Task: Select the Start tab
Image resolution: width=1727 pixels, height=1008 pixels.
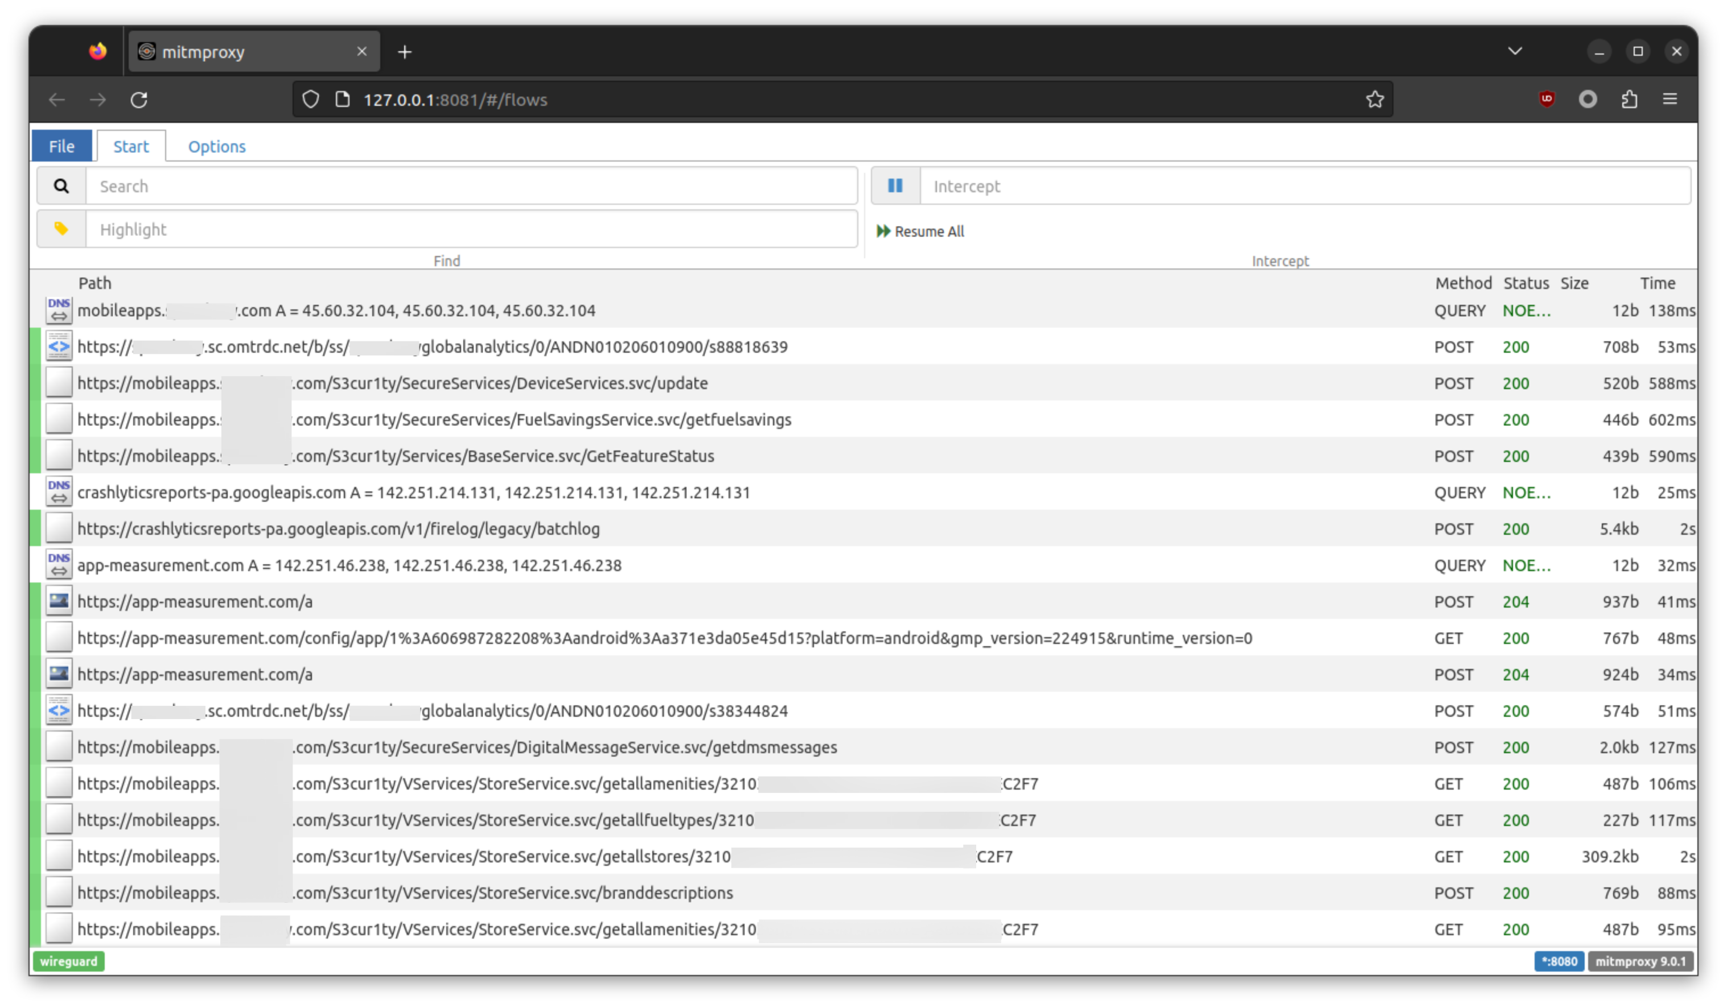Action: point(131,147)
